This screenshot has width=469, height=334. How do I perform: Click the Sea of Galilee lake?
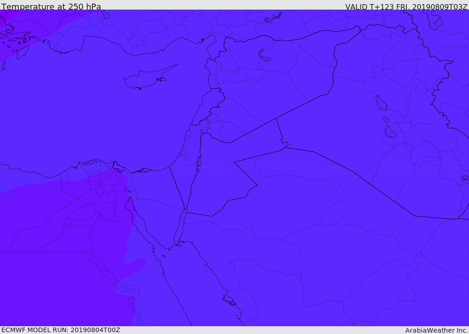(x=201, y=131)
